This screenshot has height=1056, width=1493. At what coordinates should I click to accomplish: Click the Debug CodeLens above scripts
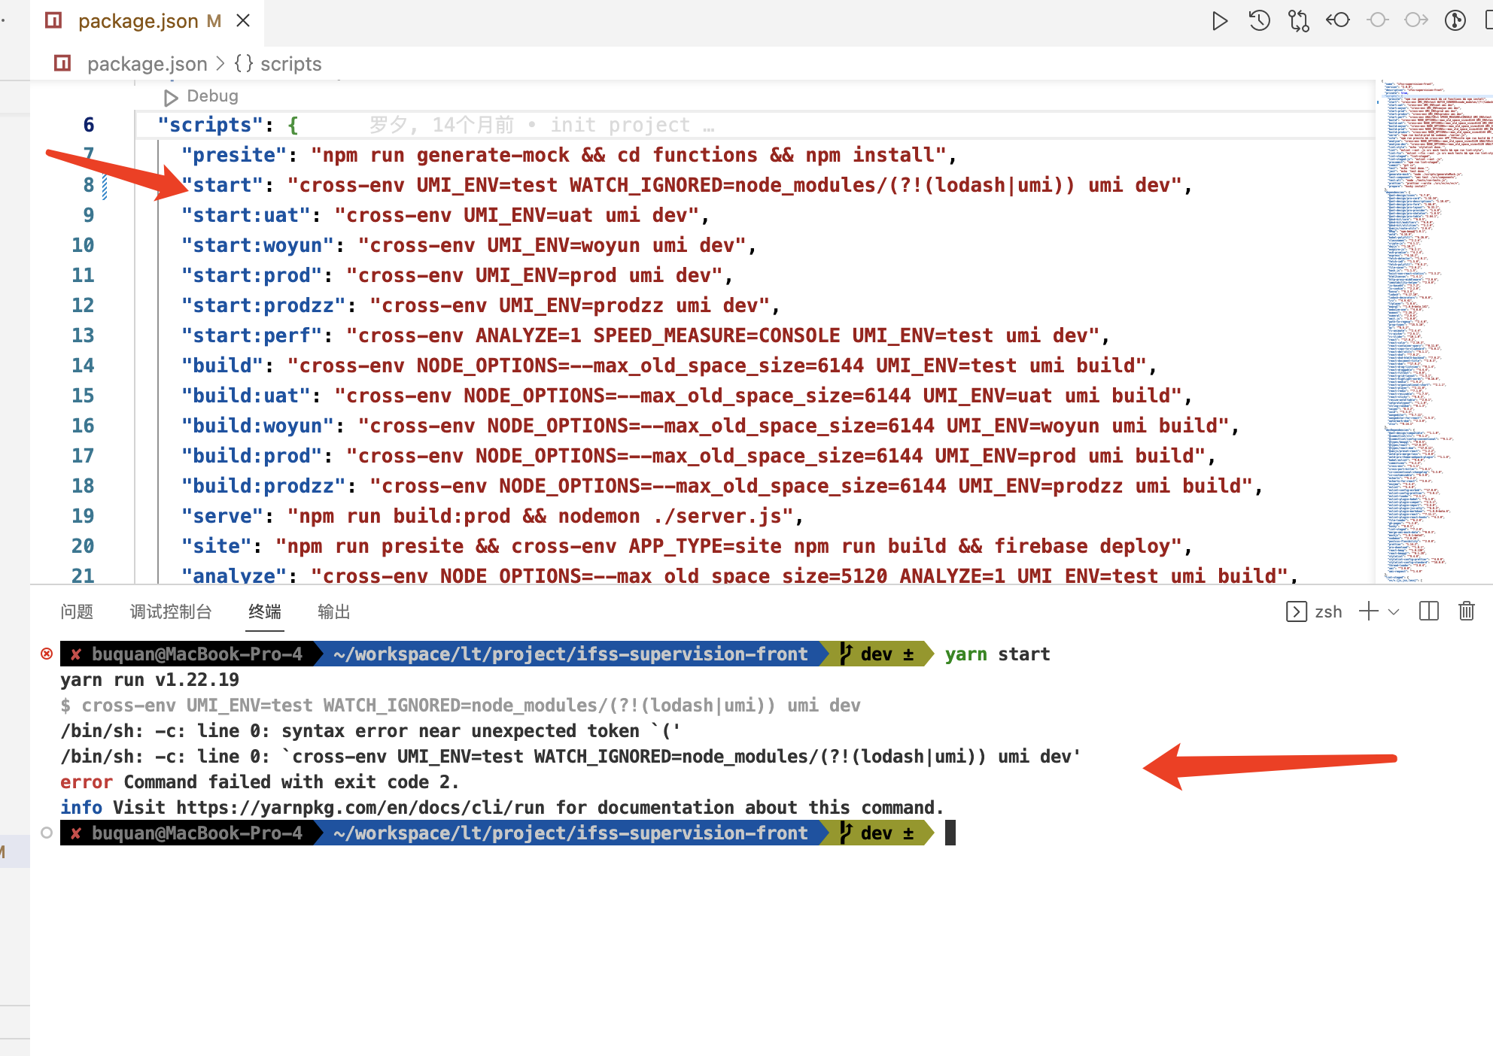[212, 96]
